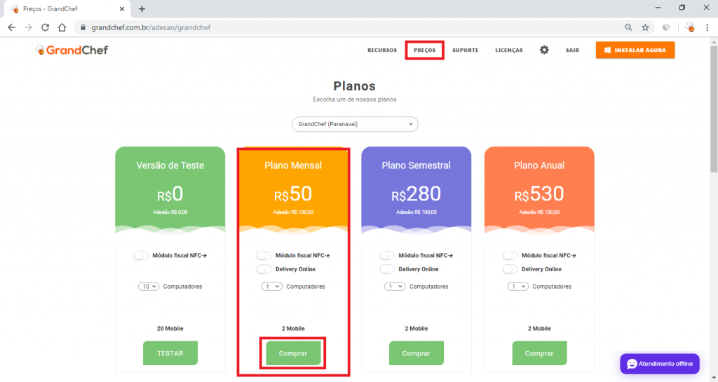Click Comprar button under Plano Mensal
The width and height of the screenshot is (718, 382).
point(293,353)
